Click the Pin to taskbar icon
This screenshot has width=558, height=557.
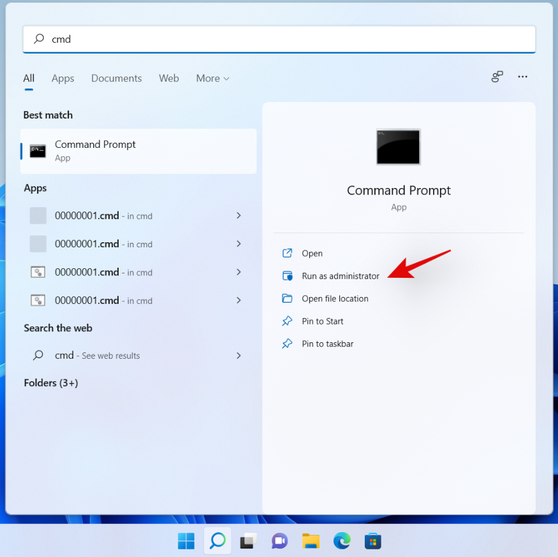coord(287,344)
